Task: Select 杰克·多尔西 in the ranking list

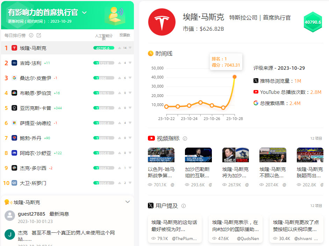Action: coord(33,168)
